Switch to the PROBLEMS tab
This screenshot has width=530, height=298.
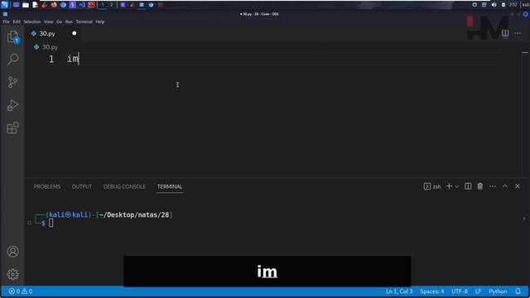tap(47, 186)
